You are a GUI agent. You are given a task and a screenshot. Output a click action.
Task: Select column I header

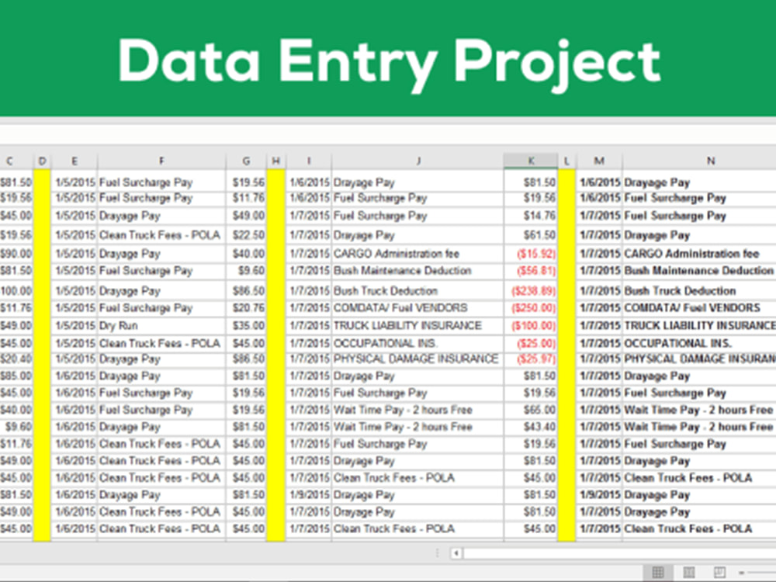coord(309,161)
